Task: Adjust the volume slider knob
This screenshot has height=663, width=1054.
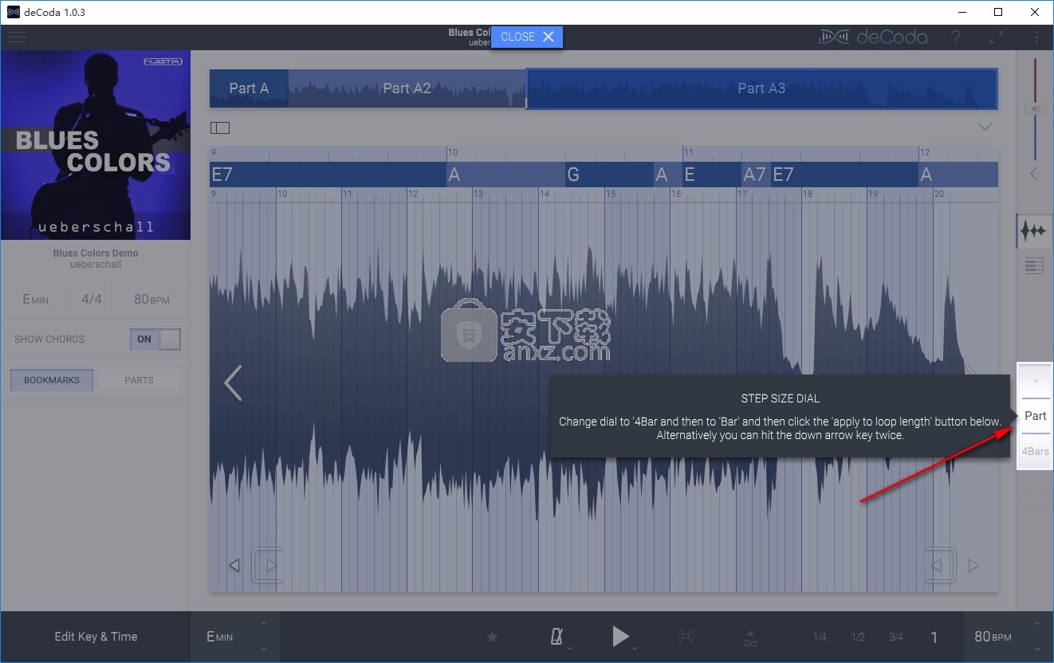Action: (x=1036, y=108)
